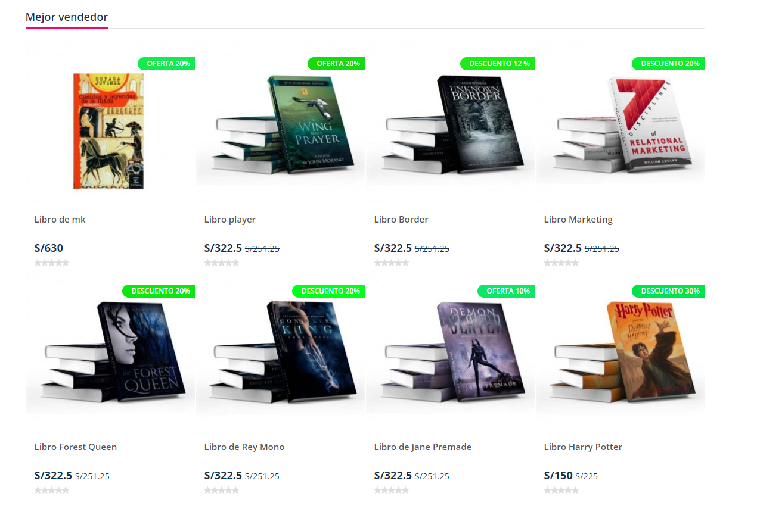Click the Conjurer King book cover
The width and height of the screenshot is (757, 512).
click(x=280, y=351)
